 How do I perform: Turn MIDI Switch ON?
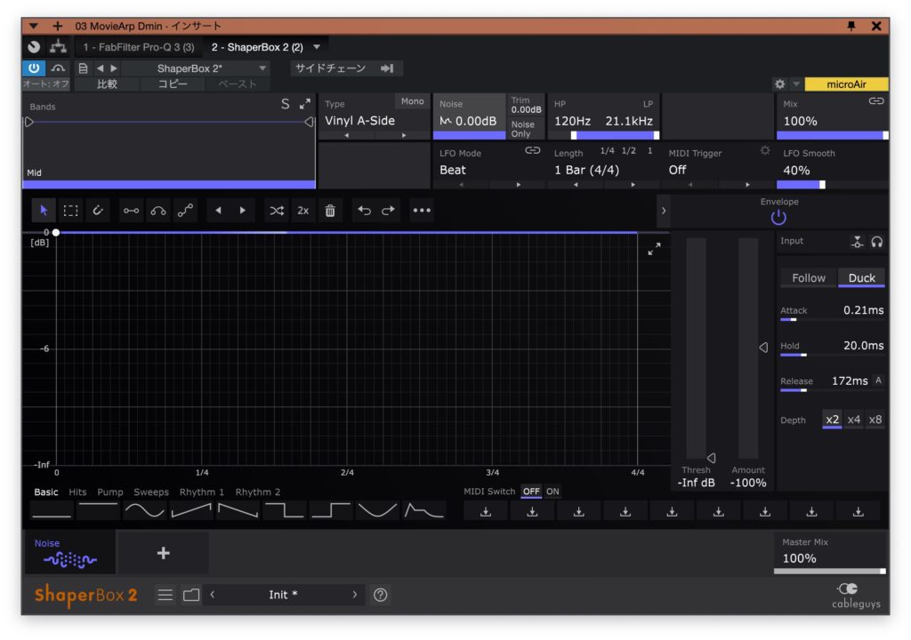[x=552, y=492]
